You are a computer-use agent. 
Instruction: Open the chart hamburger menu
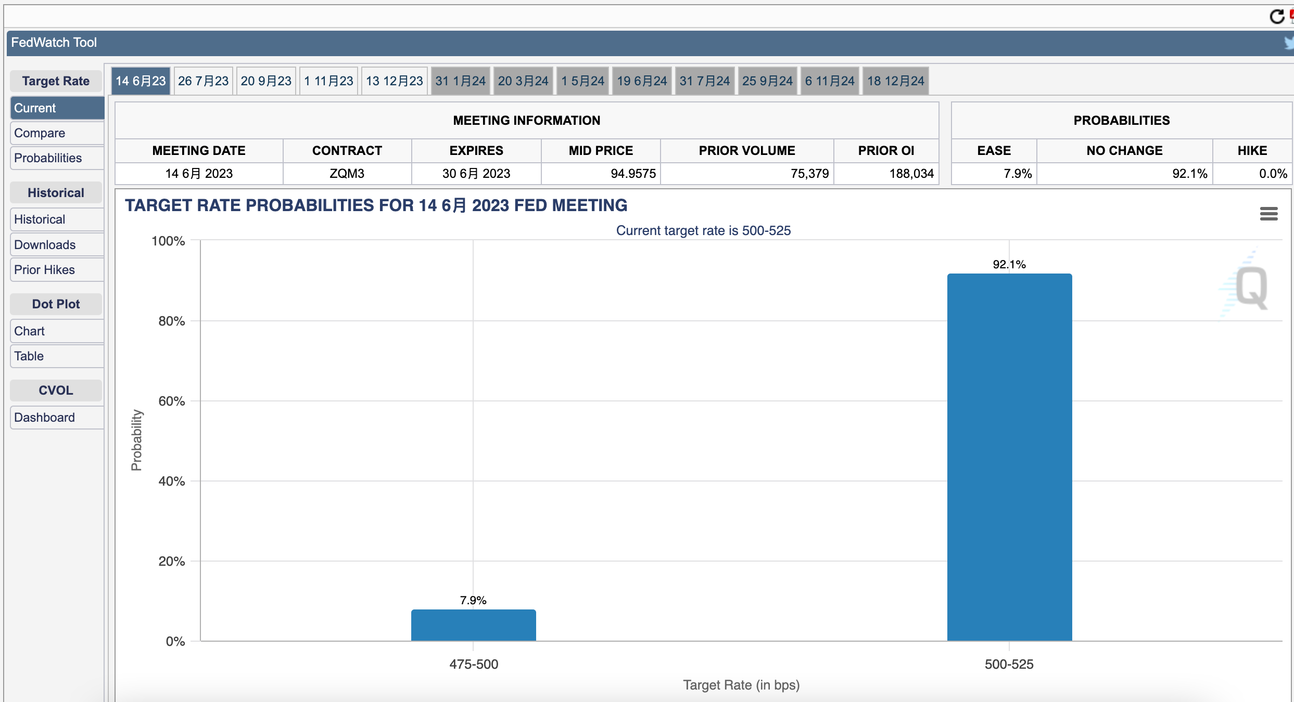pyautogui.click(x=1269, y=214)
